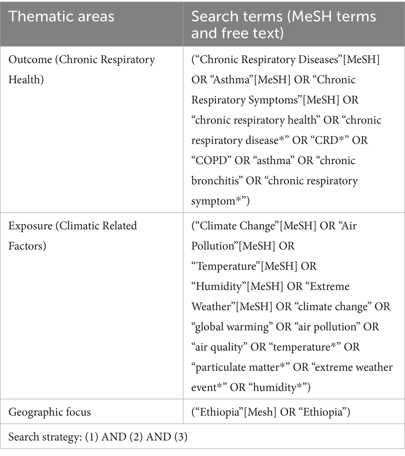Screen dimensions: 405x456
Task: Click the "Search strategy" footer row
Action: point(98,437)
